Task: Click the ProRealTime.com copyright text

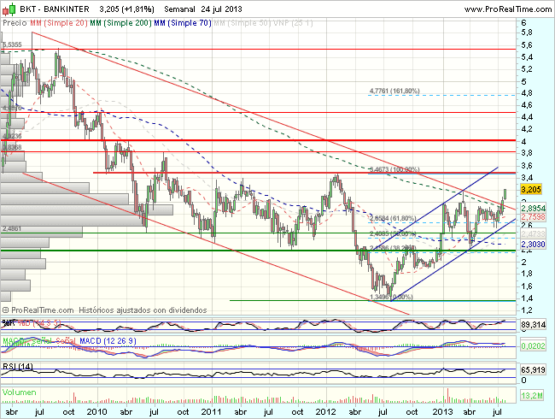Action: point(34,310)
